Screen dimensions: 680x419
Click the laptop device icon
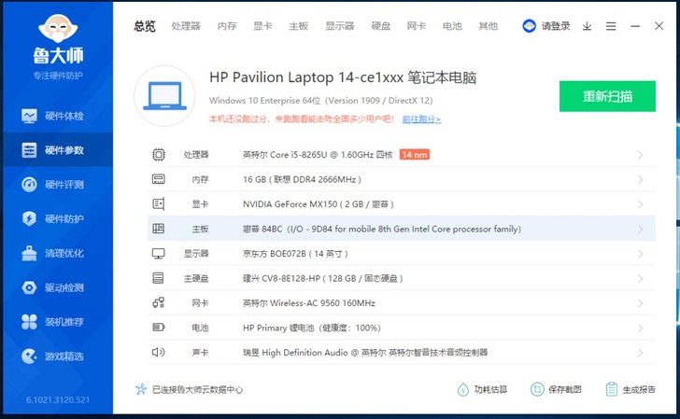(x=164, y=96)
